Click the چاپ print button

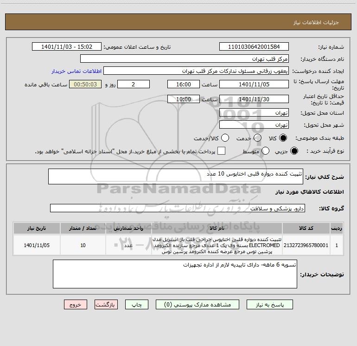(137, 305)
